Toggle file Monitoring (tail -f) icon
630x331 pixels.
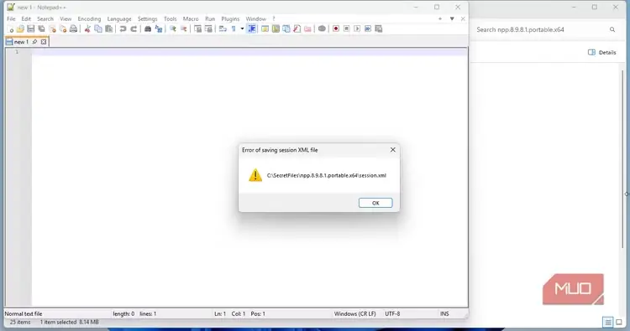point(322,28)
